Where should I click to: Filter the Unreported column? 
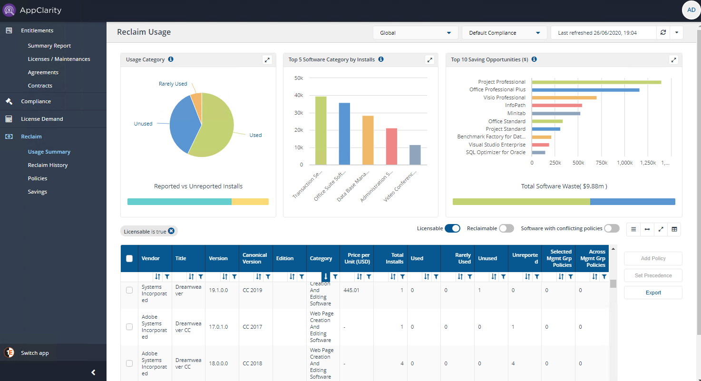[x=537, y=276]
